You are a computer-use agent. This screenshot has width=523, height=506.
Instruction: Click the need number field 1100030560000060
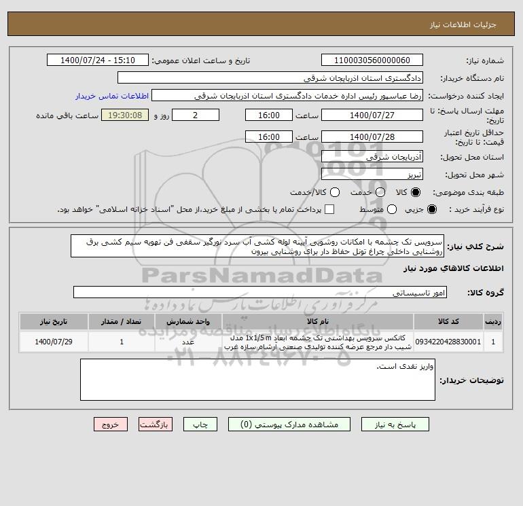[x=372, y=60]
